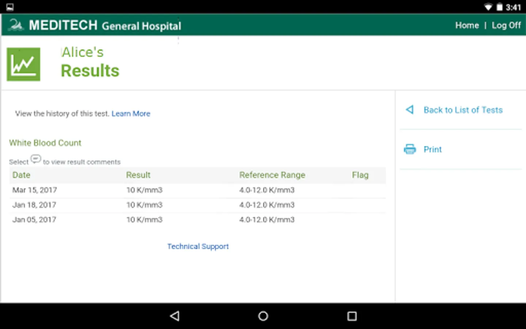Click the Date column header
Image resolution: width=526 pixels, height=329 pixels.
pos(21,175)
